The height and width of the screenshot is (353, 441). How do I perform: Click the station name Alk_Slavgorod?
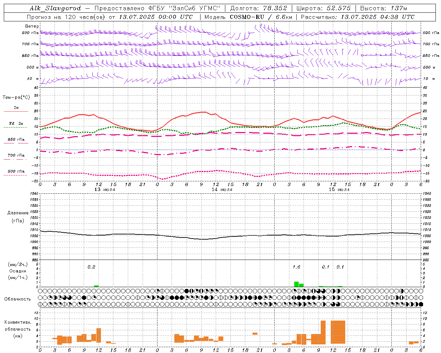coord(55,8)
